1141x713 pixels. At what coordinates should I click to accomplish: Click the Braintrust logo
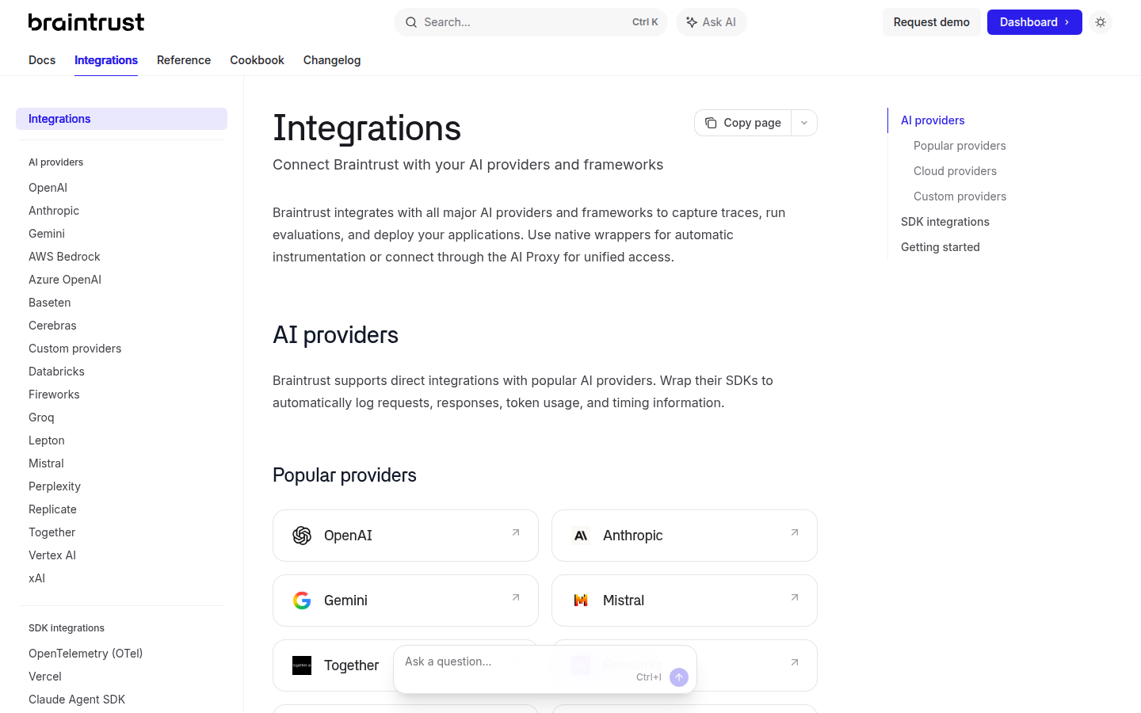[86, 22]
